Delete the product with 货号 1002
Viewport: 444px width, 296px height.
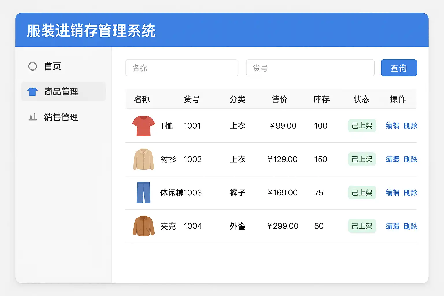[x=410, y=159]
